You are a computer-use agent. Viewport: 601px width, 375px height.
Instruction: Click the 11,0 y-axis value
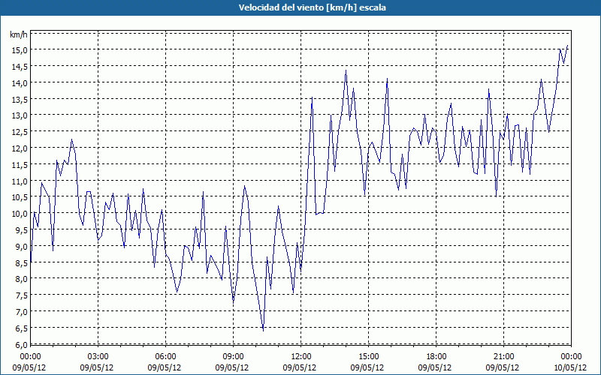point(20,181)
